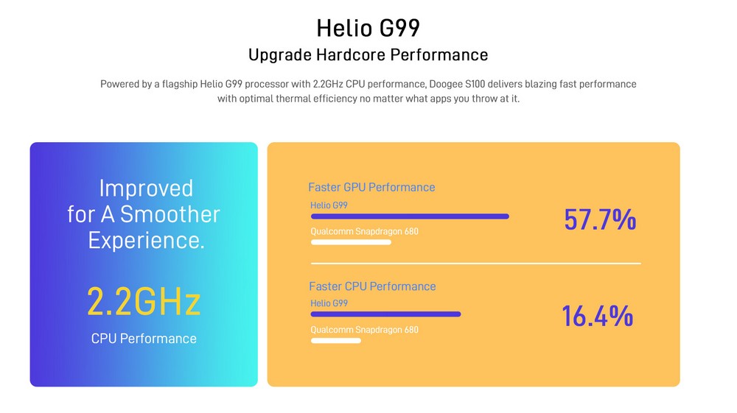Click the "Improved for A Smoother Experience." text
Image resolution: width=737 pixels, height=413 pixels.
144,213
